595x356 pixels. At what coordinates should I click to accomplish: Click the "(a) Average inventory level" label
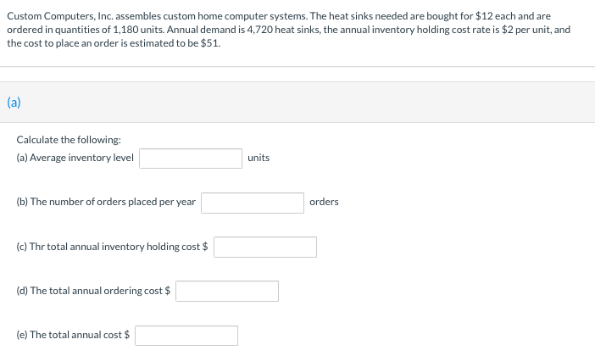pos(75,159)
